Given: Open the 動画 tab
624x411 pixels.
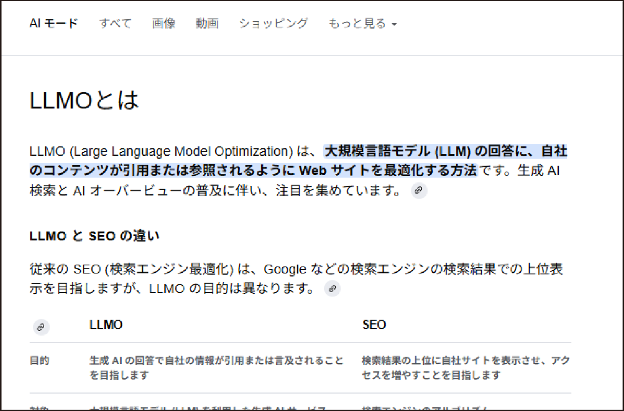Looking at the screenshot, I should pyautogui.click(x=207, y=23).
